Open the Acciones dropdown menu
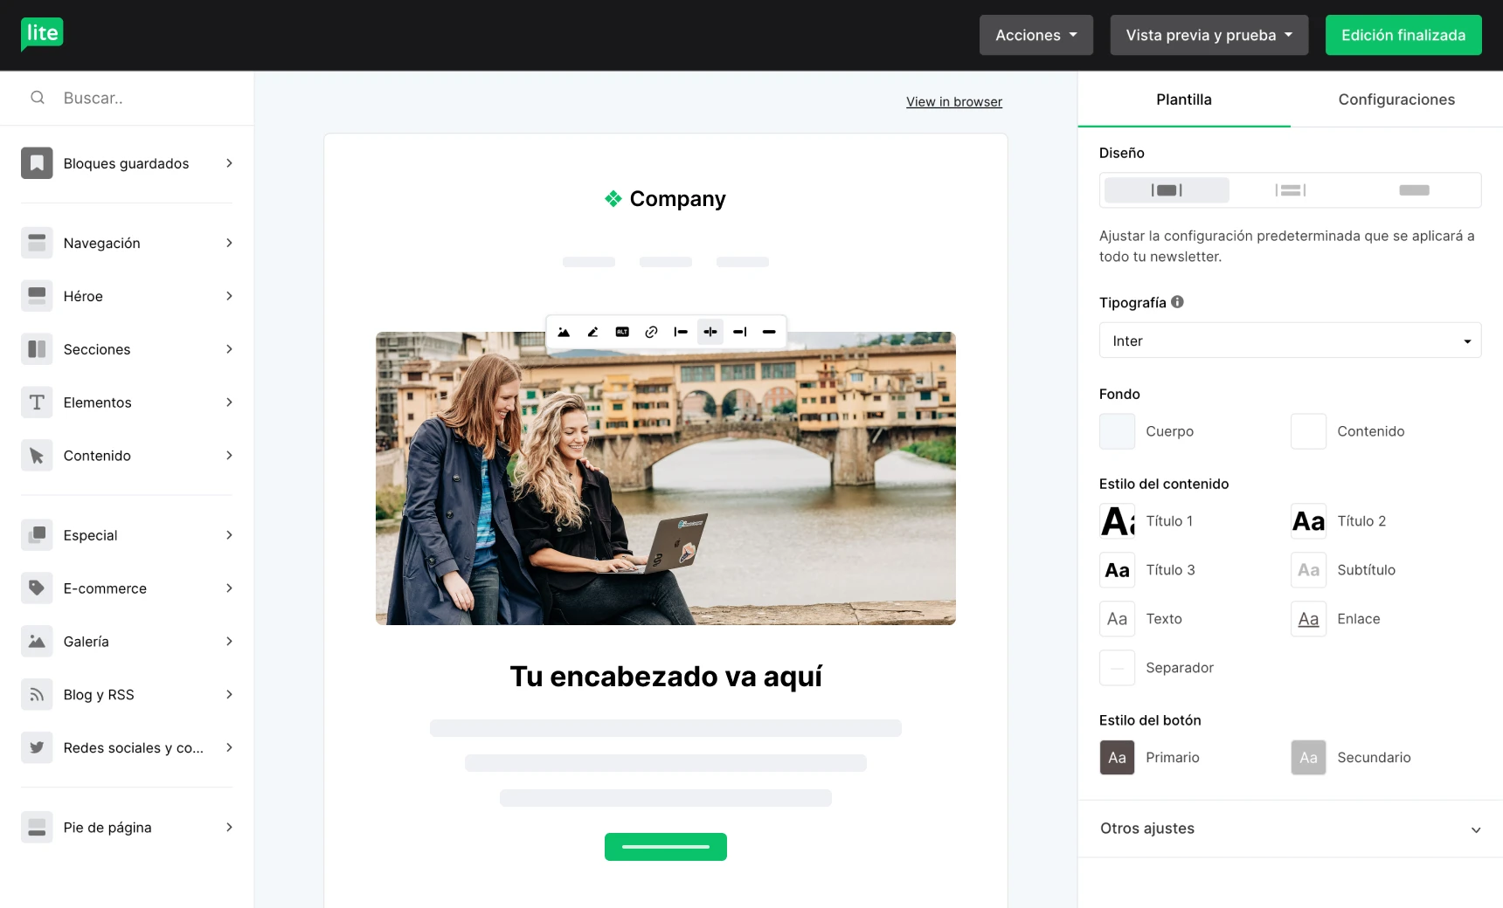This screenshot has height=908, width=1503. [x=1035, y=35]
